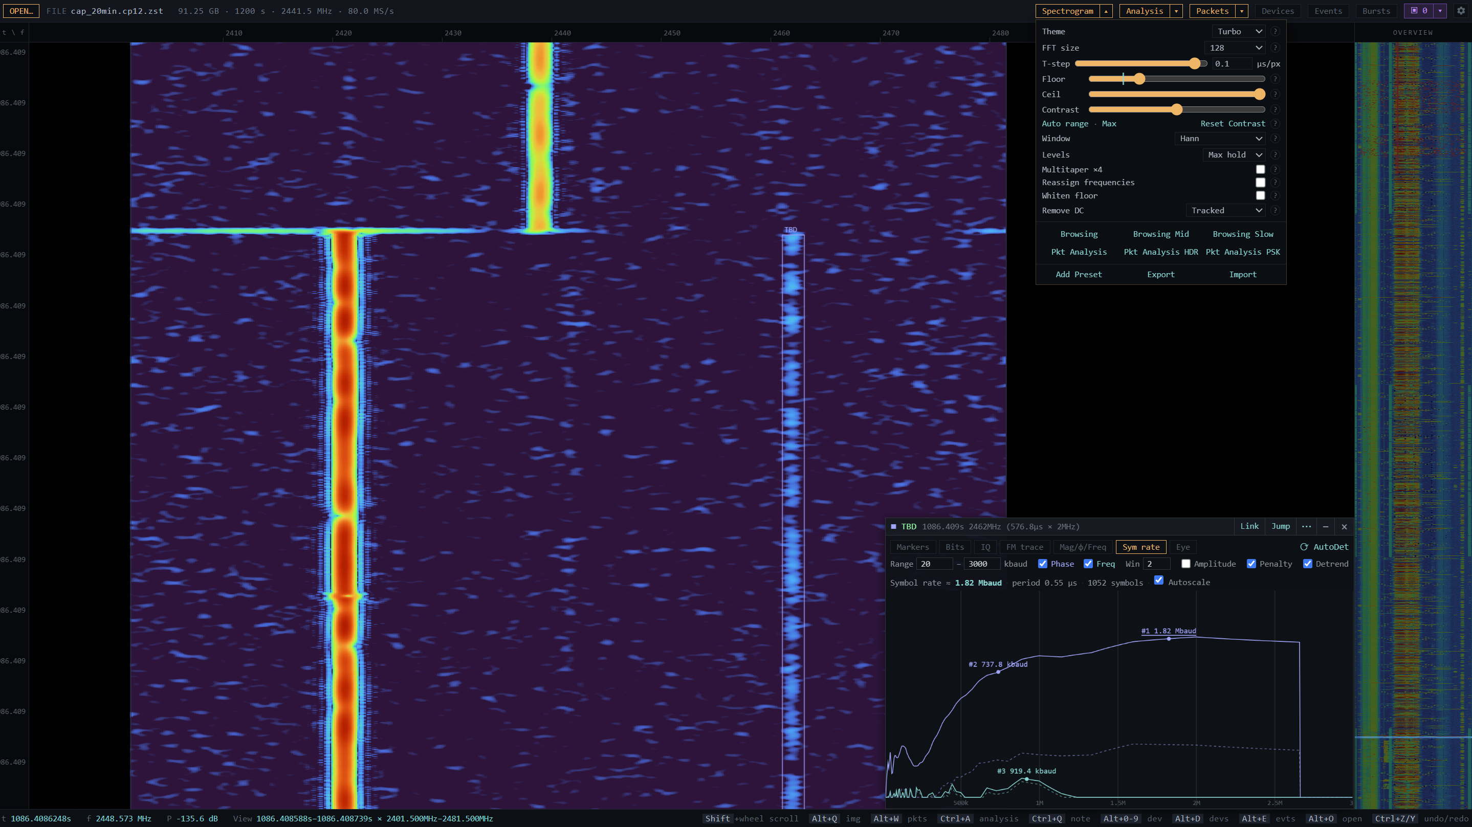
Task: Open the Eye tab
Action: (1183, 547)
